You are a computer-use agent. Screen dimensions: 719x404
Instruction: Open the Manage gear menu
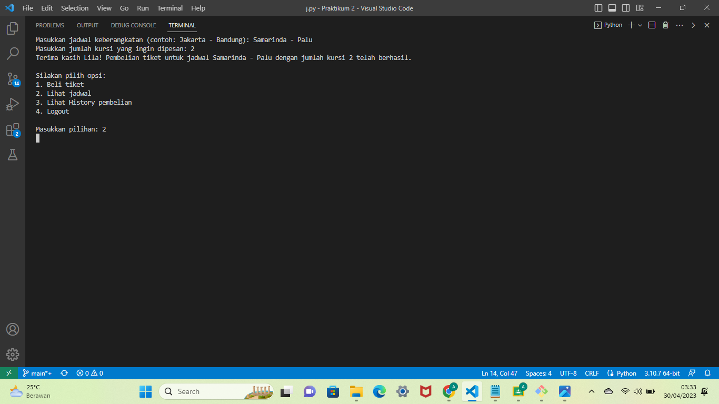(13, 355)
